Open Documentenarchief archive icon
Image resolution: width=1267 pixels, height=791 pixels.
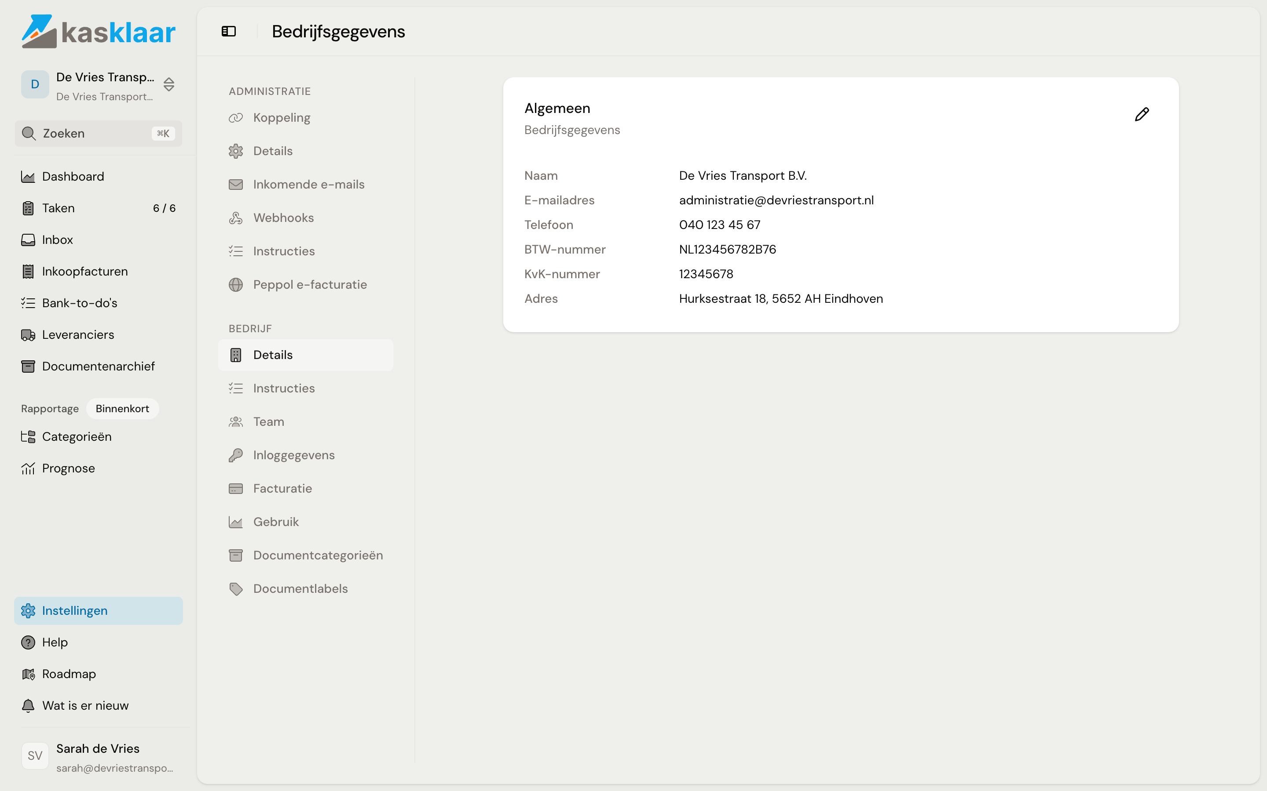pyautogui.click(x=28, y=366)
